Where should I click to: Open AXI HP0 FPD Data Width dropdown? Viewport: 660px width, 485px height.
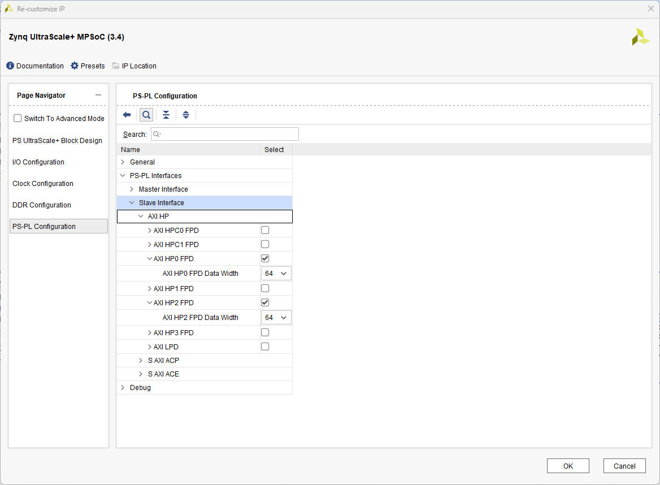(276, 274)
